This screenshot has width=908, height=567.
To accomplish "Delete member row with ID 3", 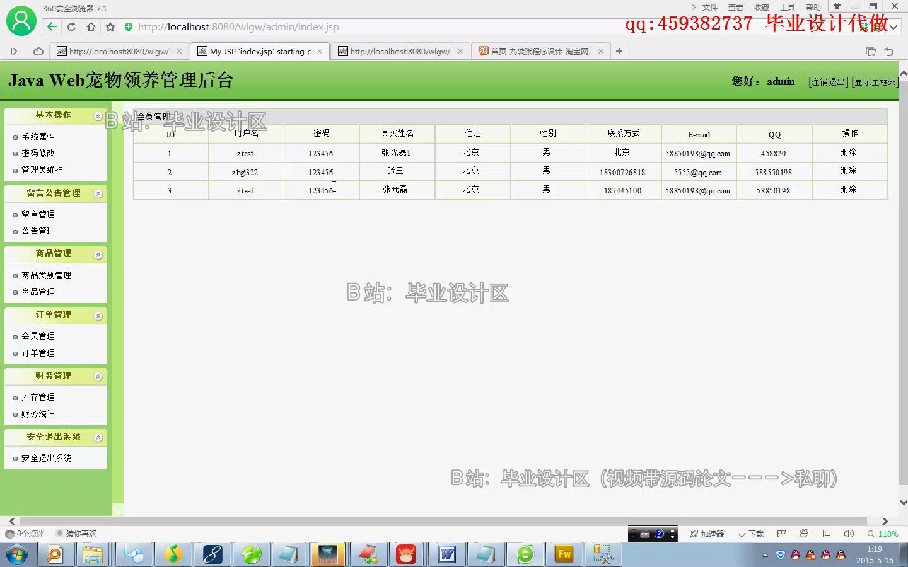I will pos(848,190).
